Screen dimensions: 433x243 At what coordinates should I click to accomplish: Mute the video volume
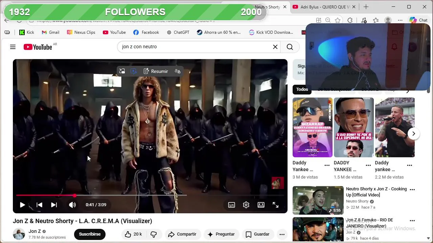tap(72, 205)
